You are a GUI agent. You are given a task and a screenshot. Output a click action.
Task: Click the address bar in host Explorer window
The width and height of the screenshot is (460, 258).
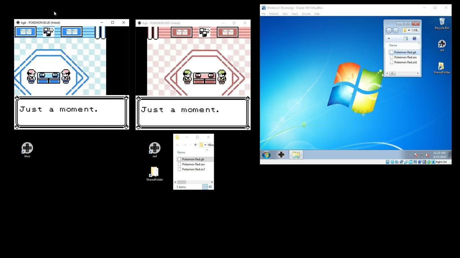206,145
